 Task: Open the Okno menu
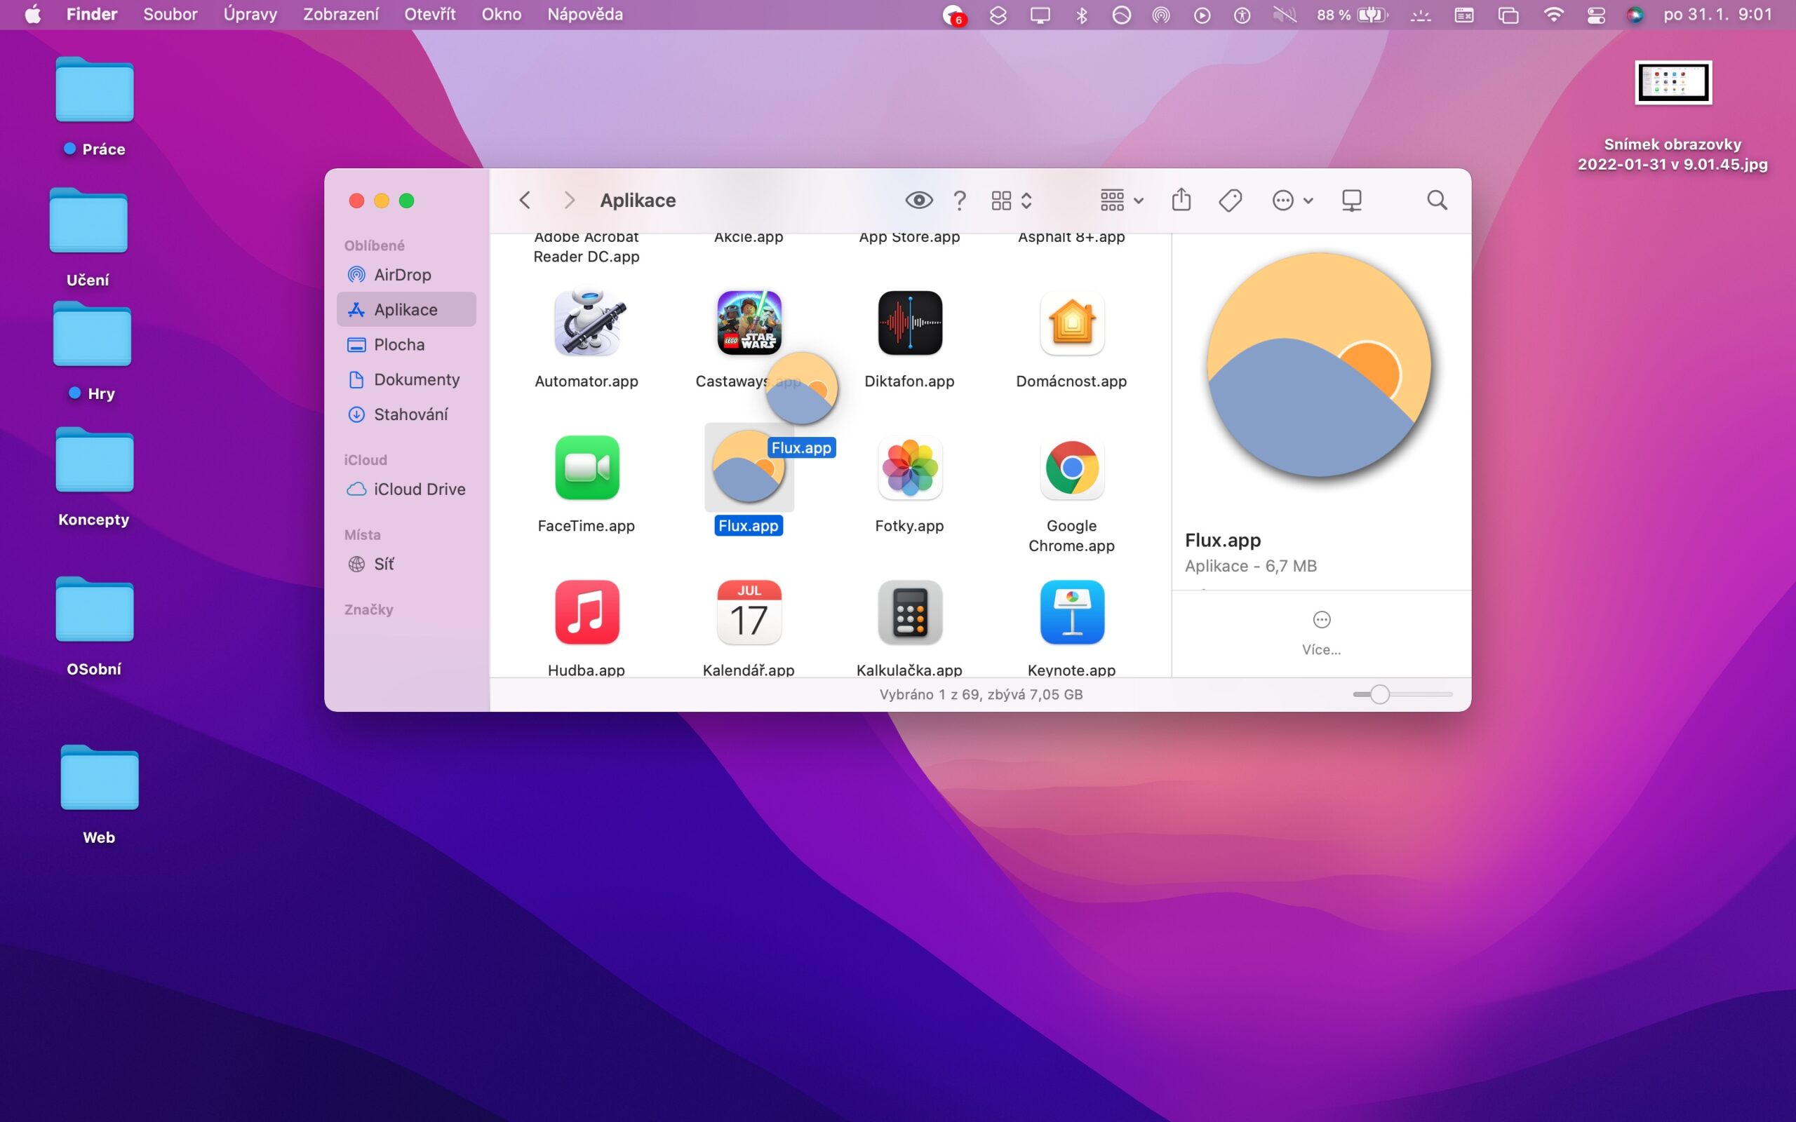pos(501,14)
